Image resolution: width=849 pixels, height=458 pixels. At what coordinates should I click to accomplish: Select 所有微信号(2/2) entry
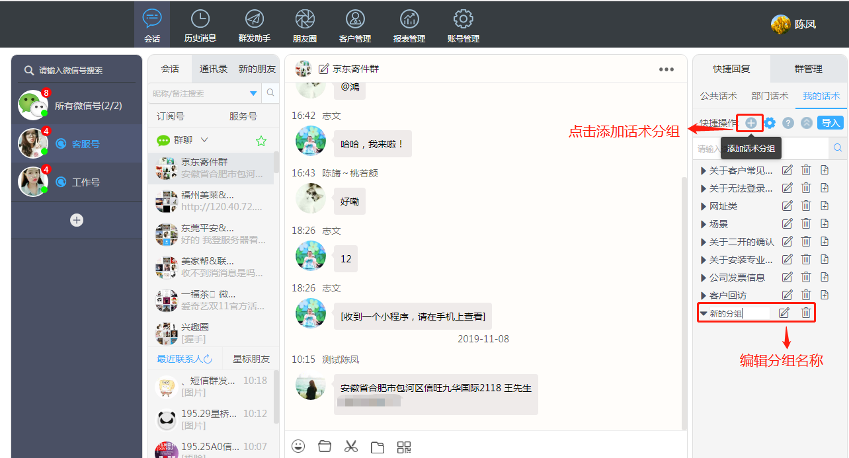point(77,105)
